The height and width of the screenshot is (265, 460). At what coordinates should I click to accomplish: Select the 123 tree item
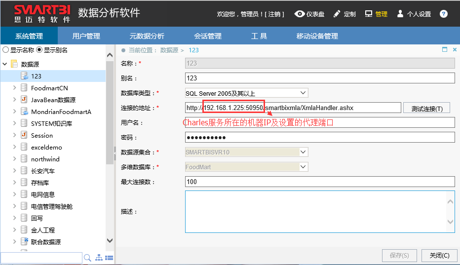53,76
